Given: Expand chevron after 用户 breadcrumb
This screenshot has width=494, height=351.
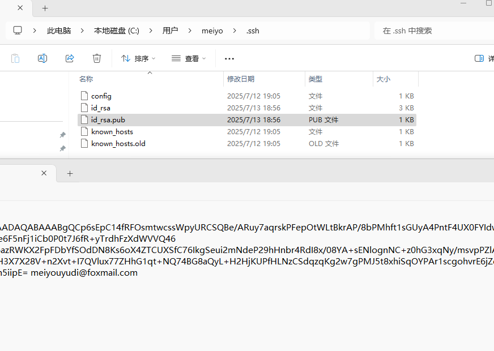Looking at the screenshot, I should tap(190, 31).
